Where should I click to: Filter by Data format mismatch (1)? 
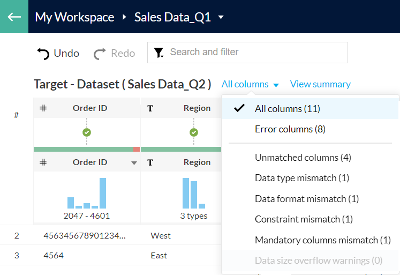306,199
